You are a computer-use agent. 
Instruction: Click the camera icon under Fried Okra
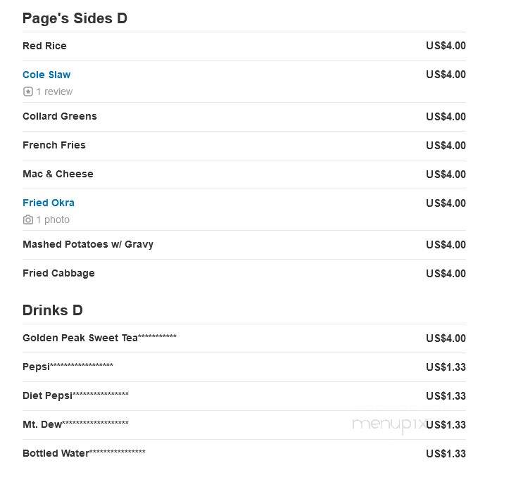point(28,220)
